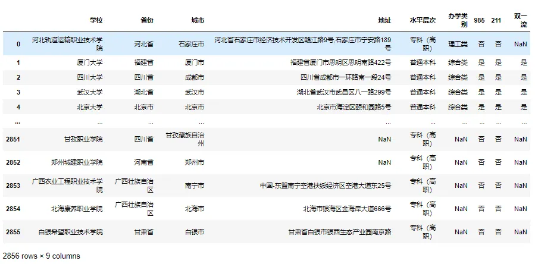This screenshot has height=264, width=535.
Task: Click the 985 column header
Action: [480, 20]
